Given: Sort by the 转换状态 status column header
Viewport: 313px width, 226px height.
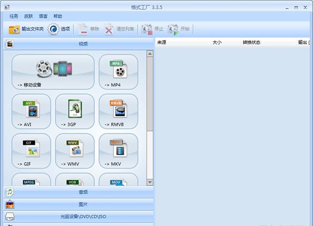Looking at the screenshot, I should click(268, 42).
